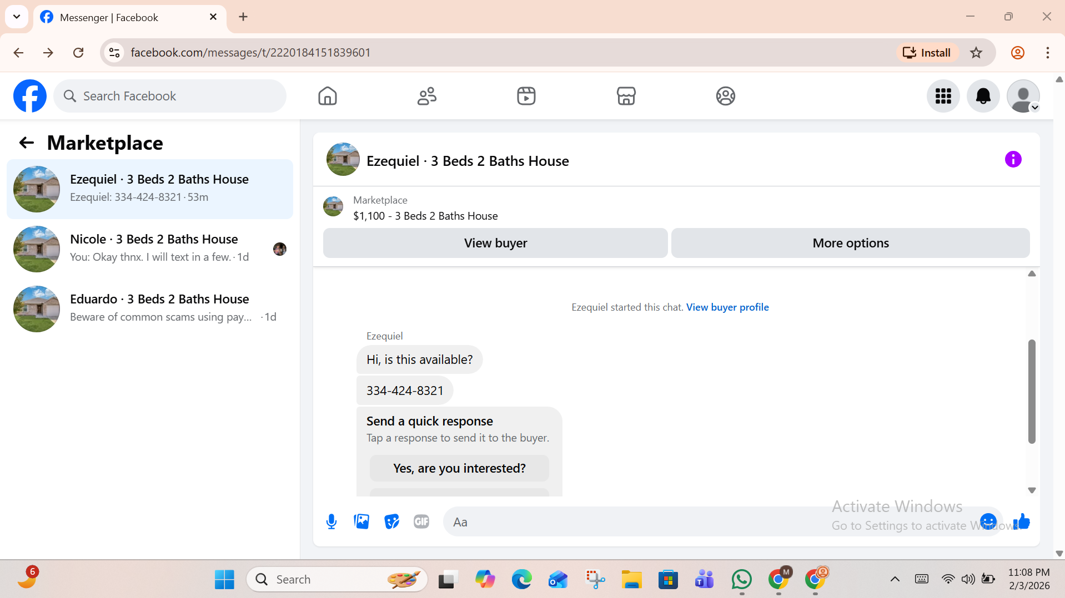Click the address bar URL
Screen dimensions: 1065x598
coord(250,53)
